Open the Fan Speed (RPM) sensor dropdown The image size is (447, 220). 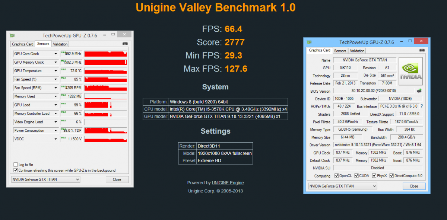coord(56,88)
